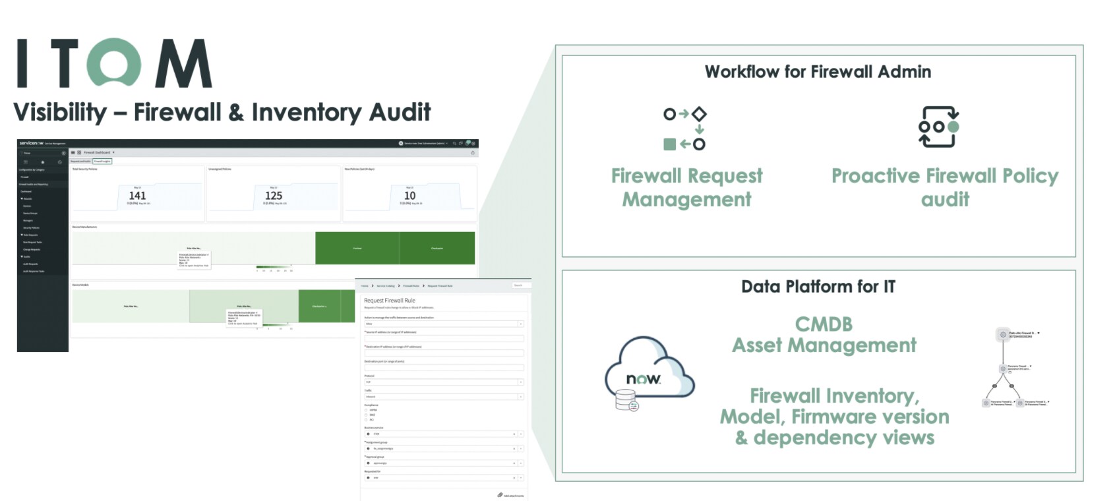Show history with the clock icon
This screenshot has width=1117, height=501.
pos(60,162)
